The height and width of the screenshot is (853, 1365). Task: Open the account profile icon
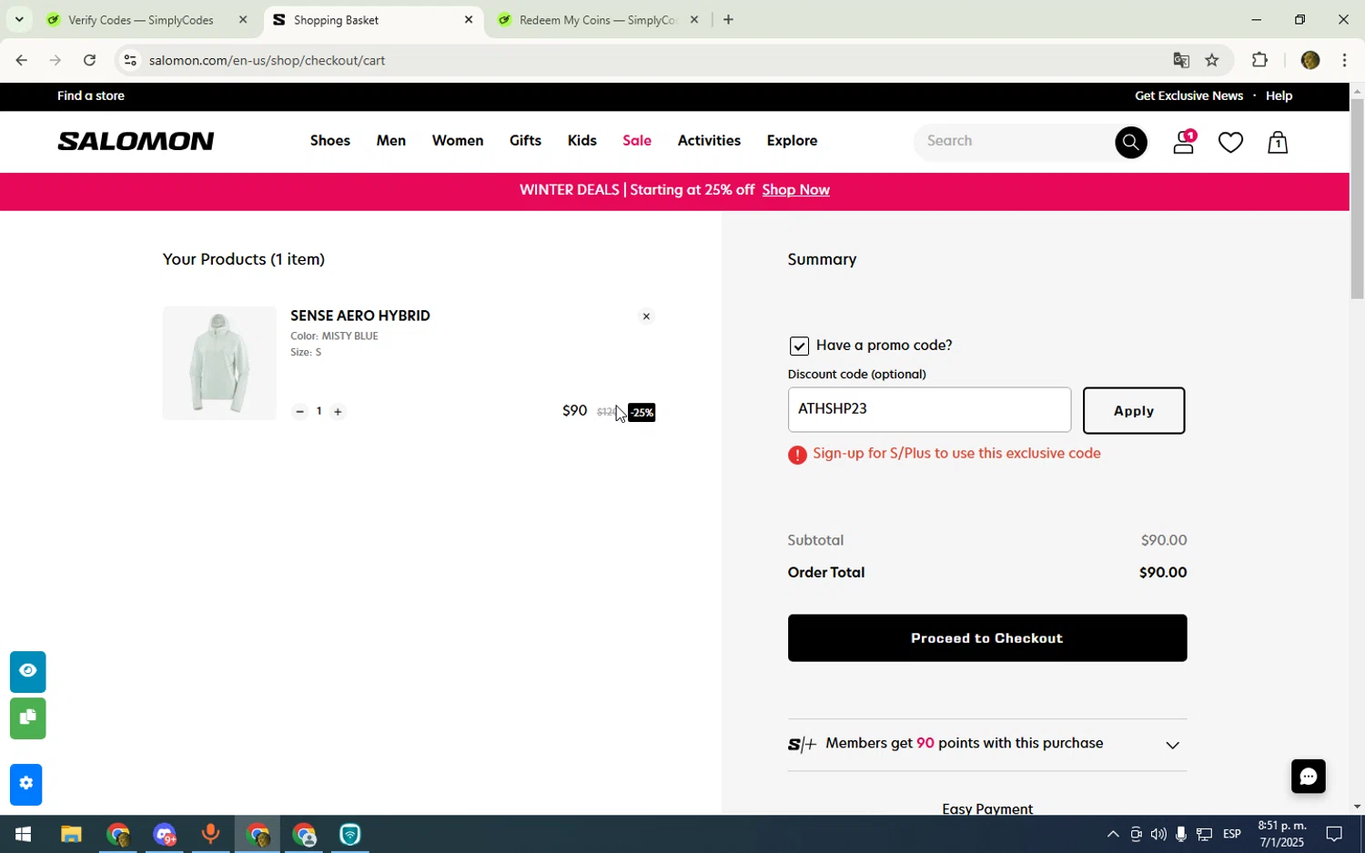1183,142
